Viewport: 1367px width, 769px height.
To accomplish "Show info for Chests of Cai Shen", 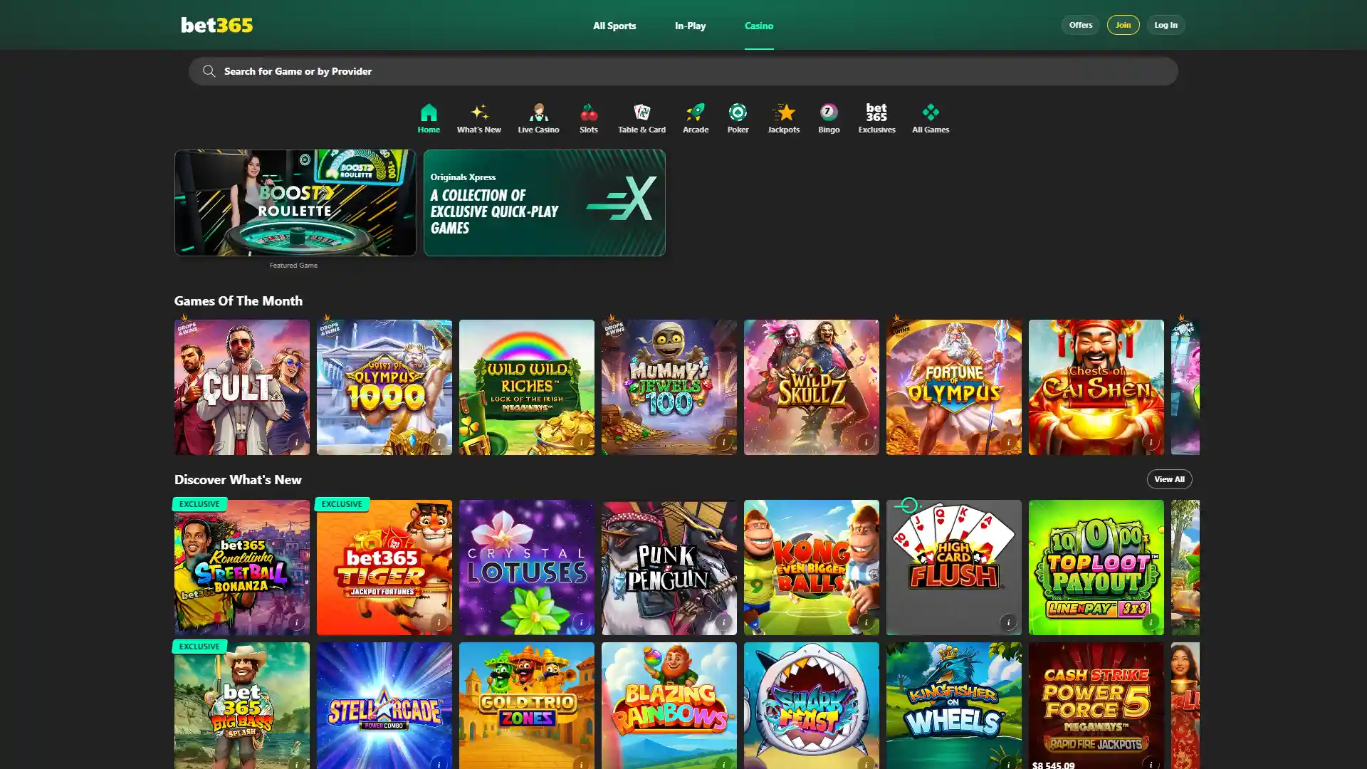I will 1151,442.
